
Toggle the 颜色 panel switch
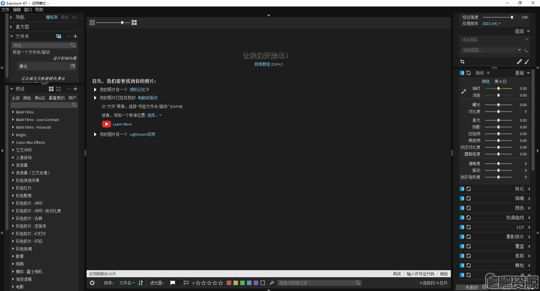[462, 208]
